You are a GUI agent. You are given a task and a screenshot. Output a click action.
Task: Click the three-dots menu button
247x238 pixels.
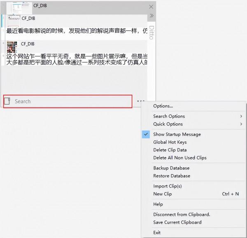[x=140, y=101]
